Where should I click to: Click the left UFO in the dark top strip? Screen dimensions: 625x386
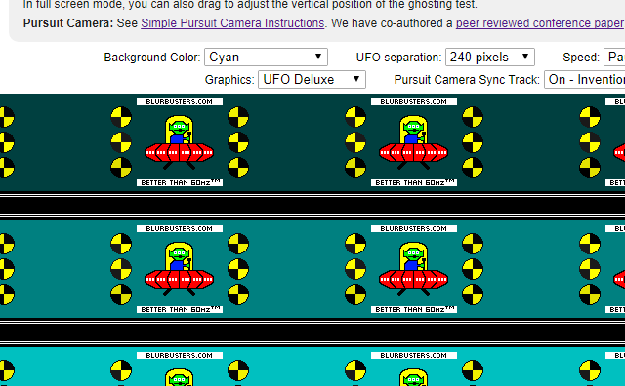pyautogui.click(x=179, y=142)
